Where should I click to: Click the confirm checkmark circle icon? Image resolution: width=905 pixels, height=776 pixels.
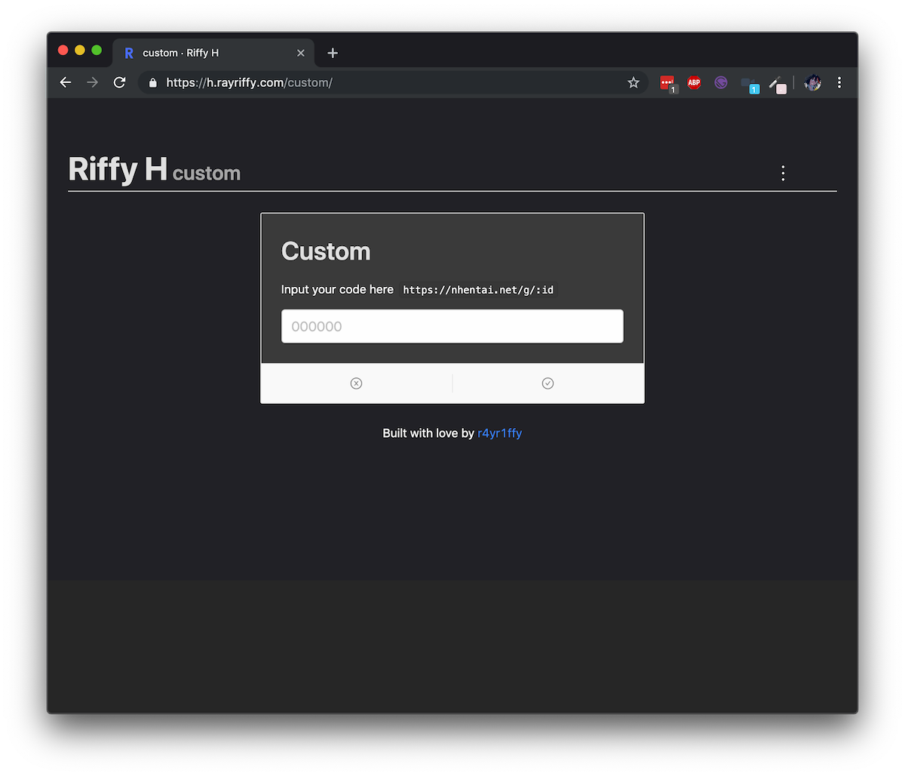548,383
